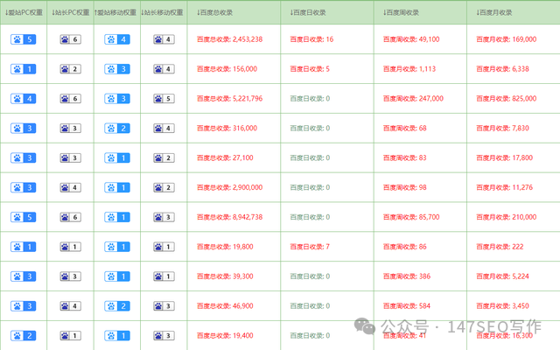The width and height of the screenshot is (560, 350).
Task: Click 站长移动 weight 4 badge in 2,453,238 row
Action: point(164,39)
